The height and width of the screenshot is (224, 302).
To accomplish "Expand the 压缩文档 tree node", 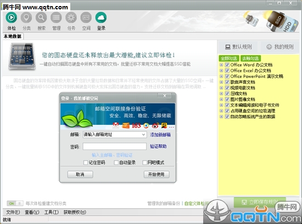I will click(221, 94).
